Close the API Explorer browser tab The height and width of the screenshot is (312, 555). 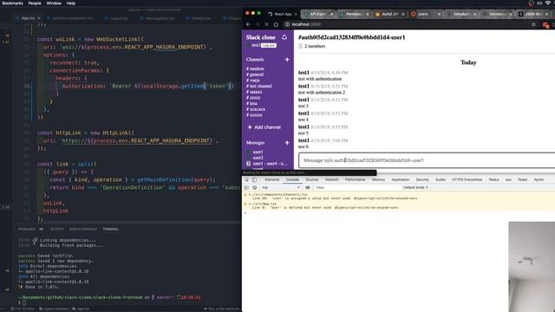[x=331, y=14]
